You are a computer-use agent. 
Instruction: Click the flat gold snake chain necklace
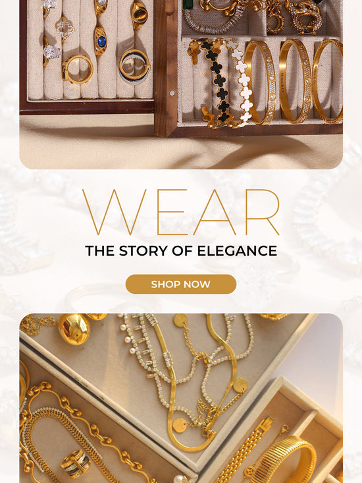[x=197, y=385]
